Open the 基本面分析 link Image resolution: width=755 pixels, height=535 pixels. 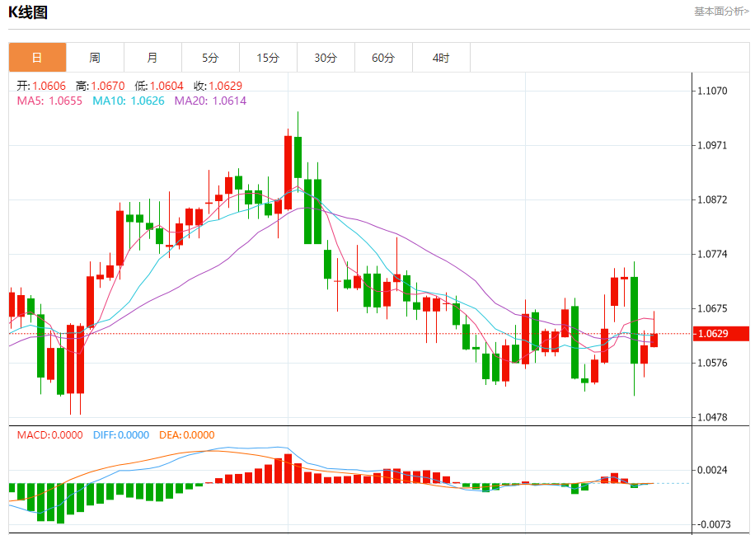721,11
